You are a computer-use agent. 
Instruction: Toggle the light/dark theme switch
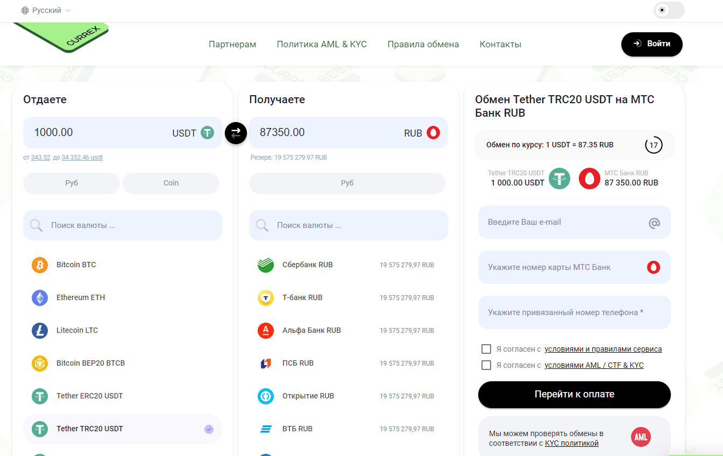pyautogui.click(x=669, y=10)
